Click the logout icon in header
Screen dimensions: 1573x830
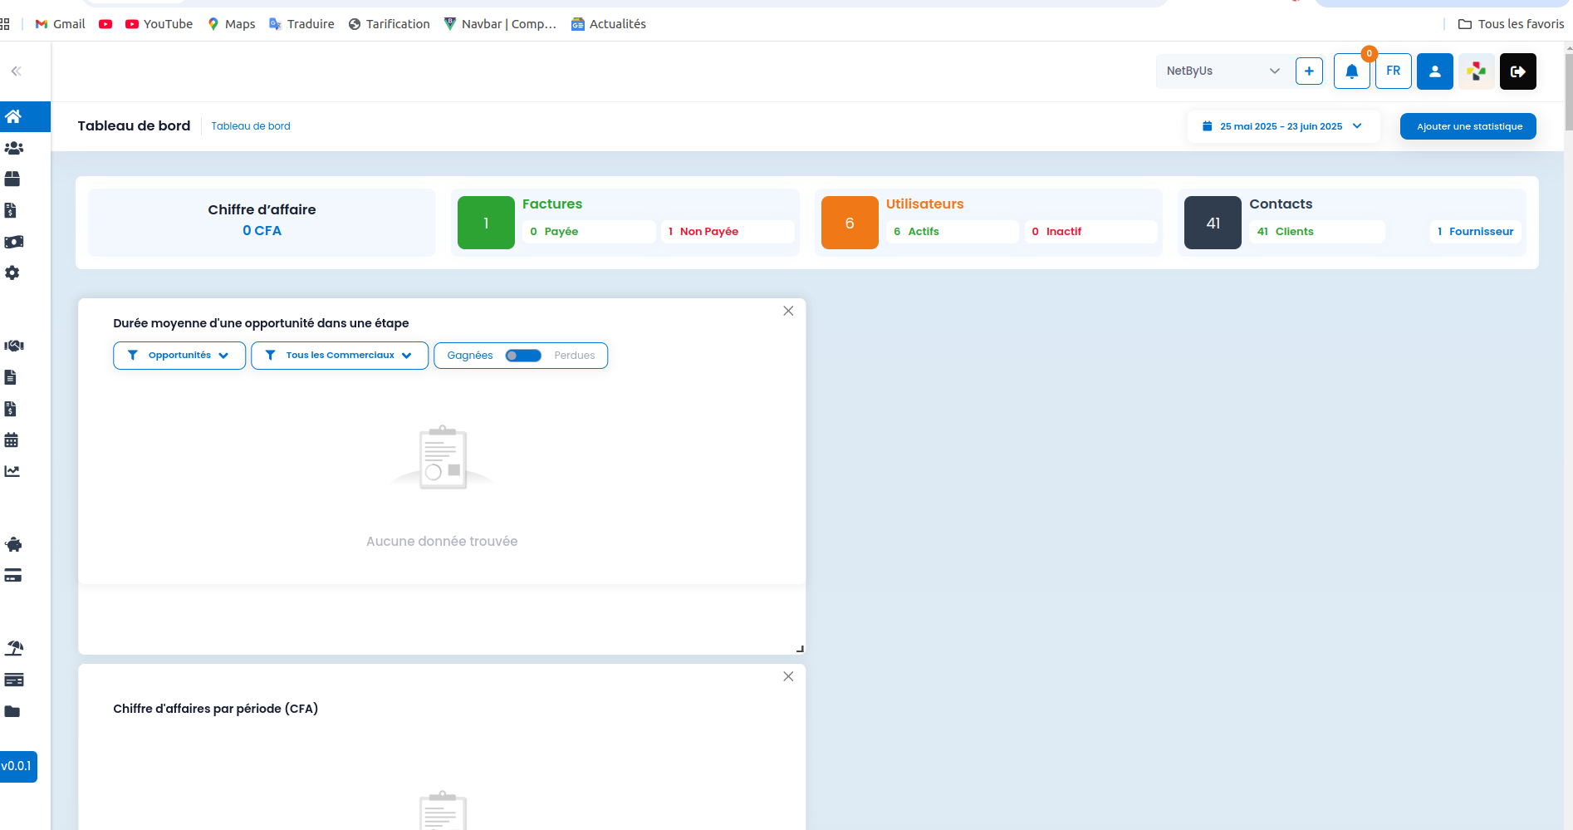click(1517, 71)
